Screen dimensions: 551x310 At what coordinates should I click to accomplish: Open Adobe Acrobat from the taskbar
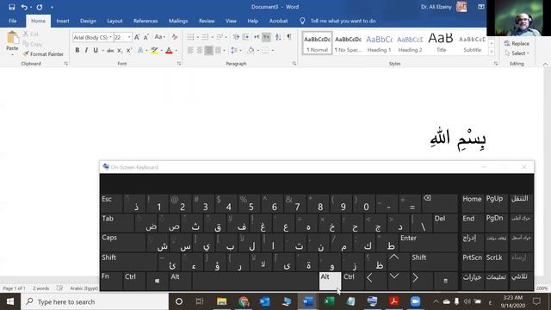pyautogui.click(x=394, y=301)
